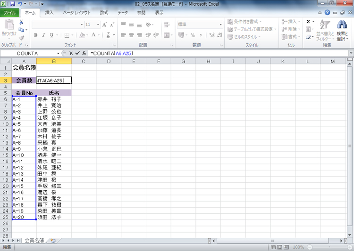Confirm formula with the check mark button
The width and height of the screenshot is (354, 251).
(x=77, y=53)
